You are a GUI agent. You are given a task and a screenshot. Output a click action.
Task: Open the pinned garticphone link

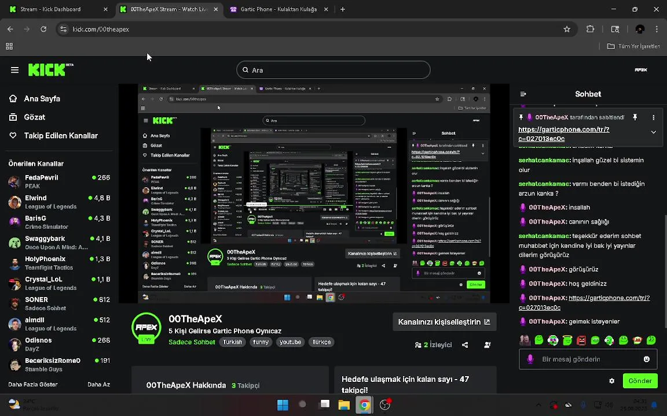point(563,134)
